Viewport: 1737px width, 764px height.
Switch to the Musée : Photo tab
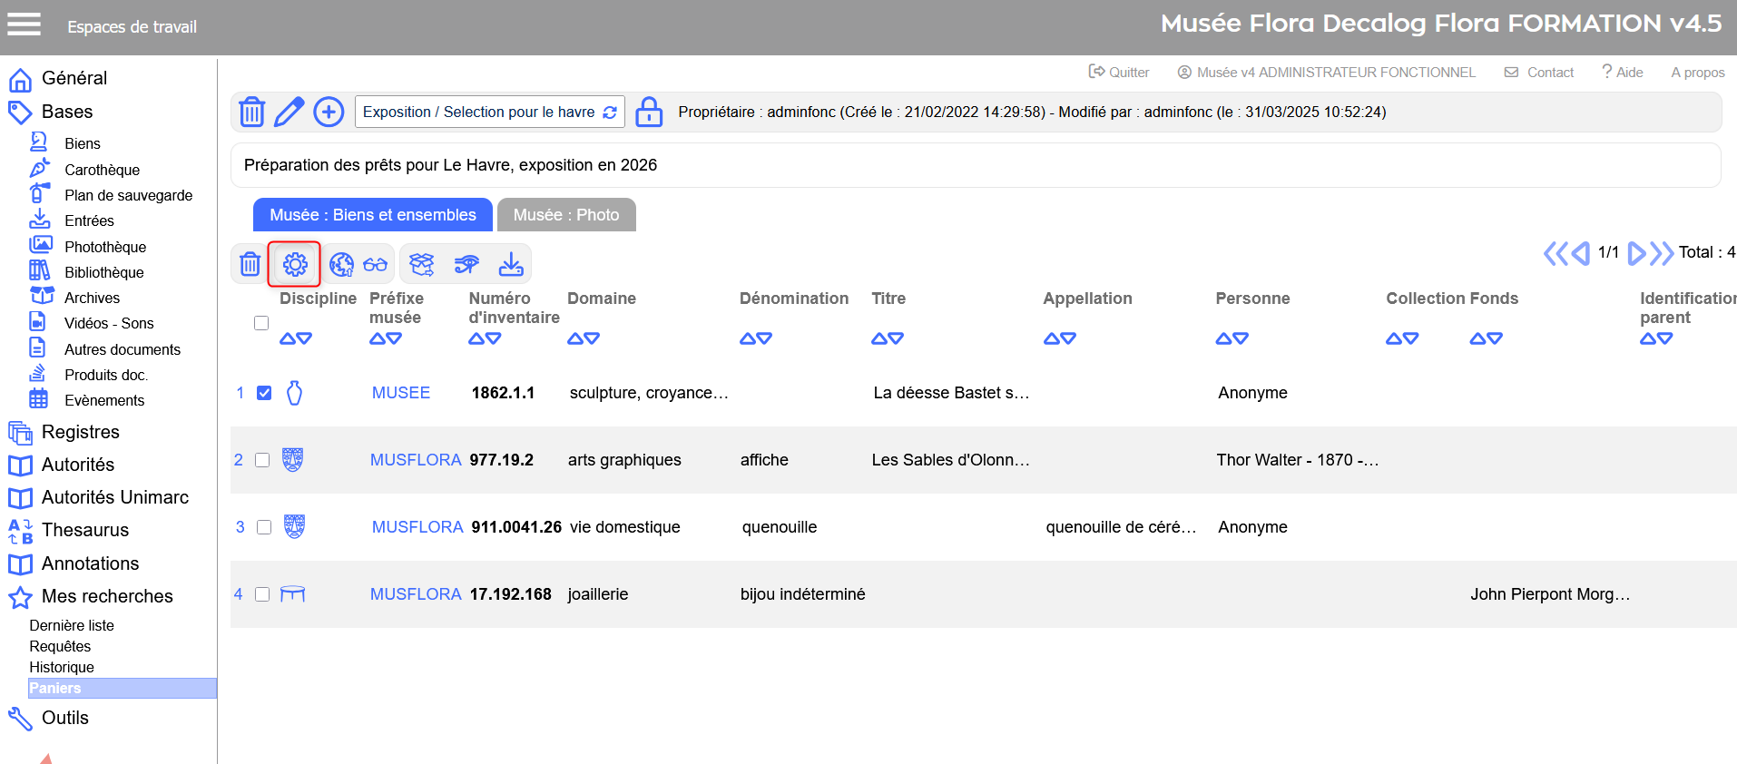coord(565,215)
